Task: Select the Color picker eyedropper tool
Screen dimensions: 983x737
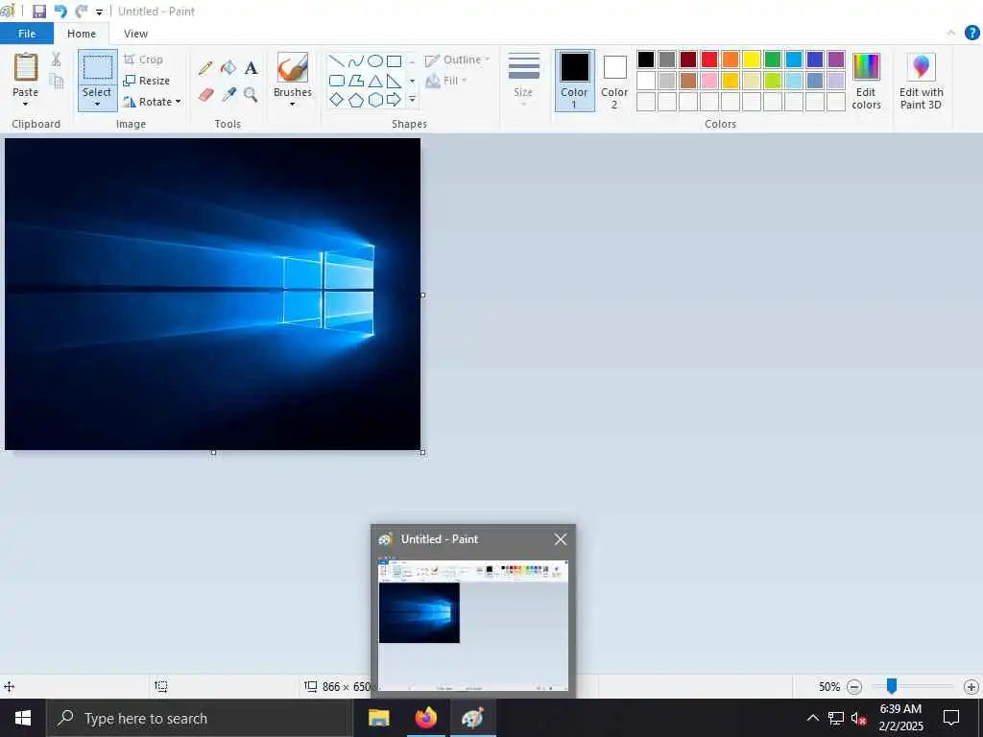Action: [x=228, y=95]
